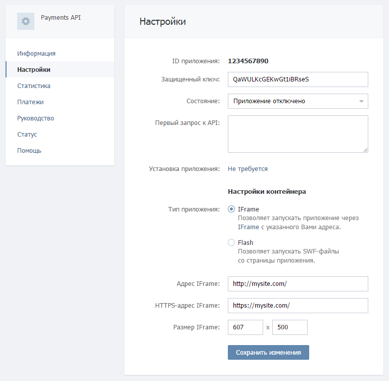Grab the textarea resize handle
This screenshot has height=381, width=389.
[365, 150]
